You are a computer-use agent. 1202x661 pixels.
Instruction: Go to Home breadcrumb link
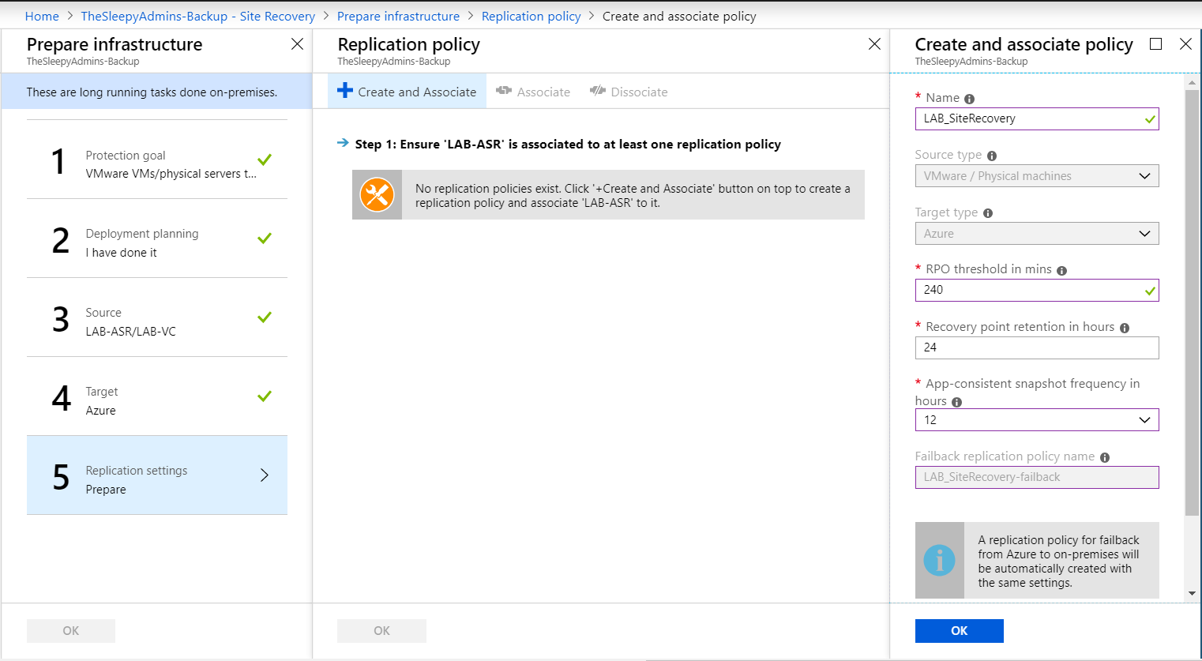42,16
